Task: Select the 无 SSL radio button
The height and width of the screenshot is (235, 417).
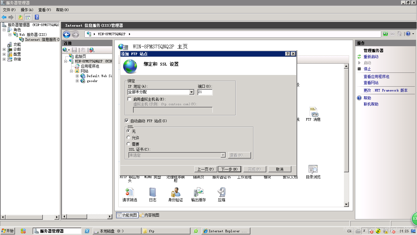Action: coord(128,131)
